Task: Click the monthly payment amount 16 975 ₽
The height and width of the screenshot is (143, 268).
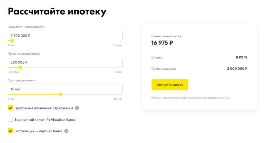Action: tap(162, 43)
